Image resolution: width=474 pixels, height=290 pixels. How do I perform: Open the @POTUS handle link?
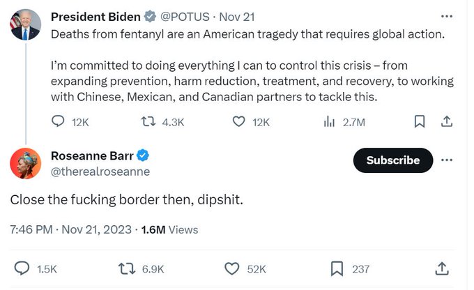[x=185, y=17]
